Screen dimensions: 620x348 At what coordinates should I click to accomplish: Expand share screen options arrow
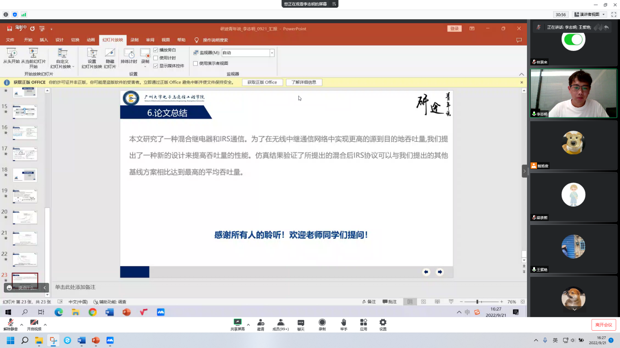pos(248,325)
